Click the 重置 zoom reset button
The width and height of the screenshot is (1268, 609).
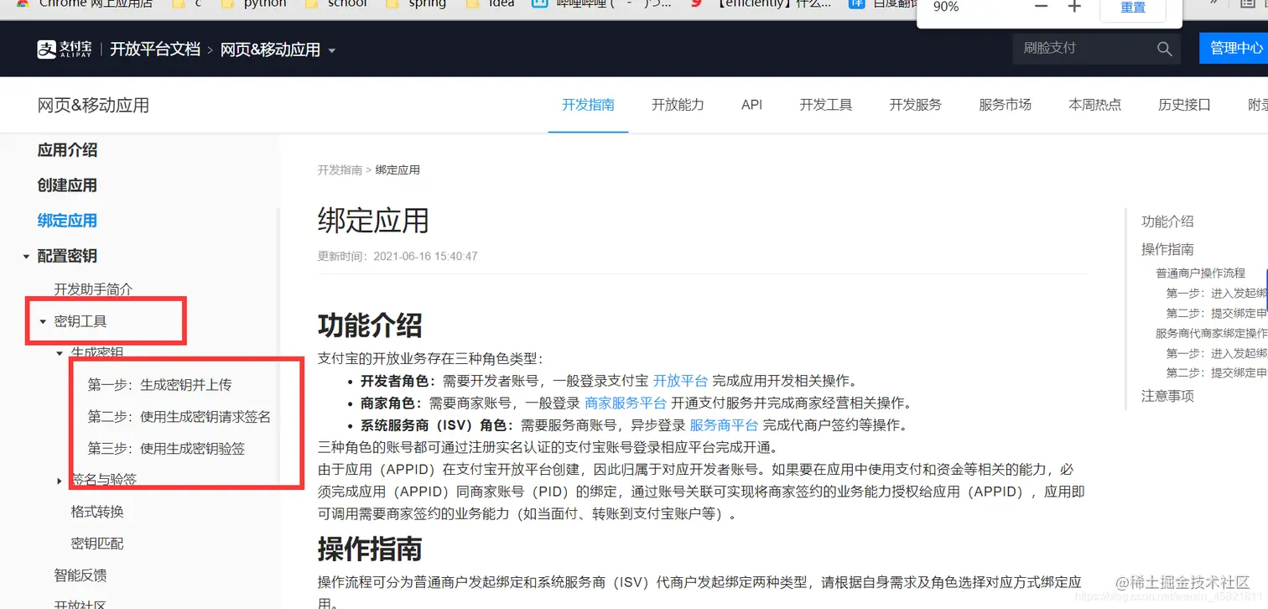click(x=1133, y=8)
